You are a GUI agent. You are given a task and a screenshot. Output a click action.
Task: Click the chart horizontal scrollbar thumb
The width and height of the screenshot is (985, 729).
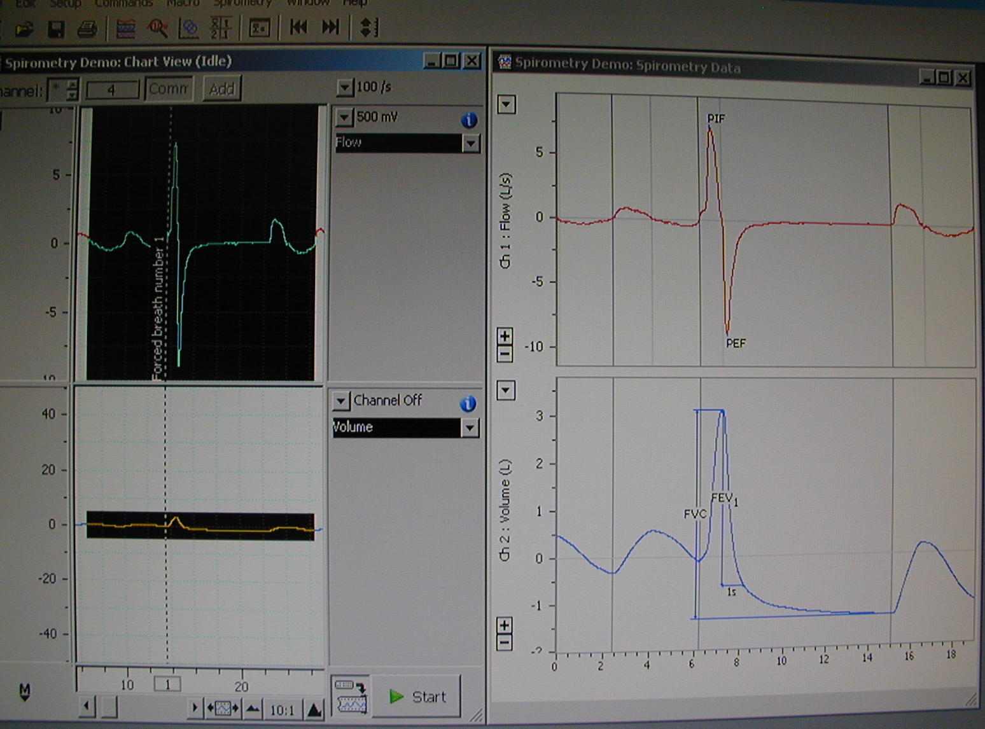click(109, 707)
